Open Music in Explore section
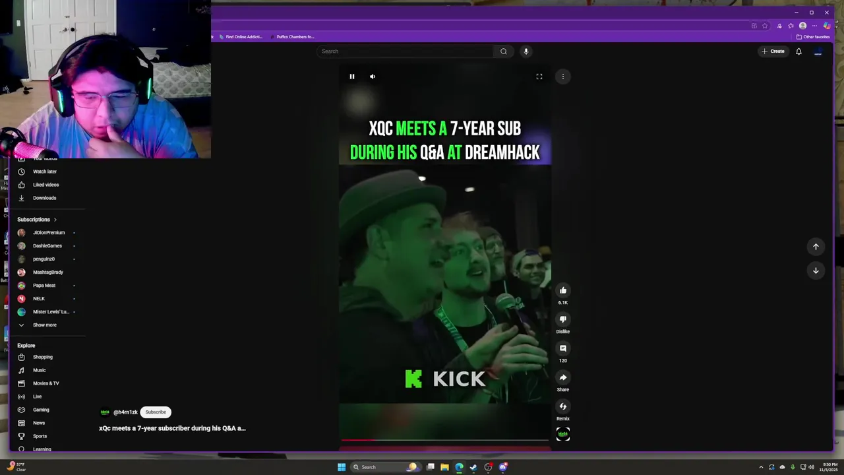 (x=40, y=370)
